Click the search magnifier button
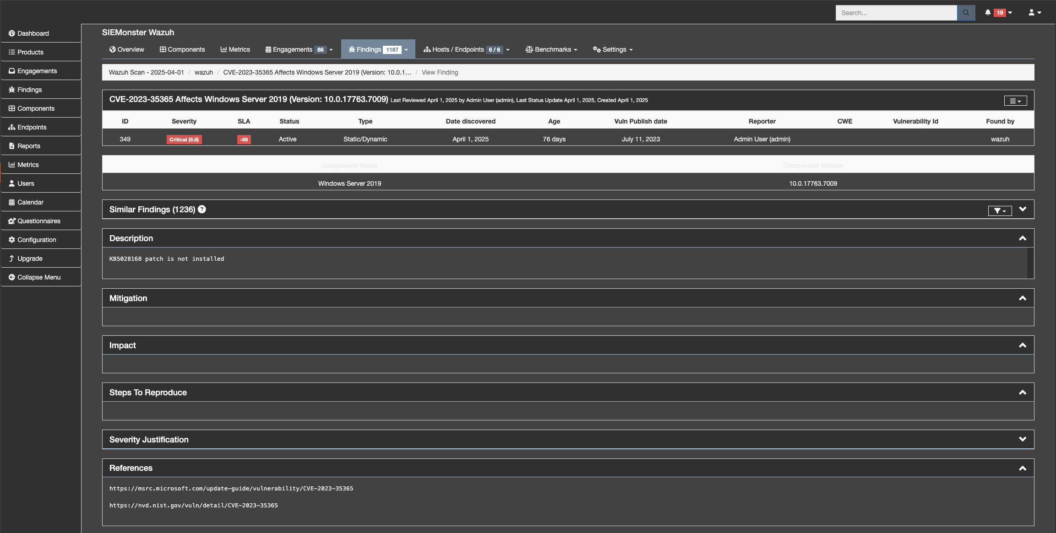This screenshot has height=533, width=1056. [965, 13]
